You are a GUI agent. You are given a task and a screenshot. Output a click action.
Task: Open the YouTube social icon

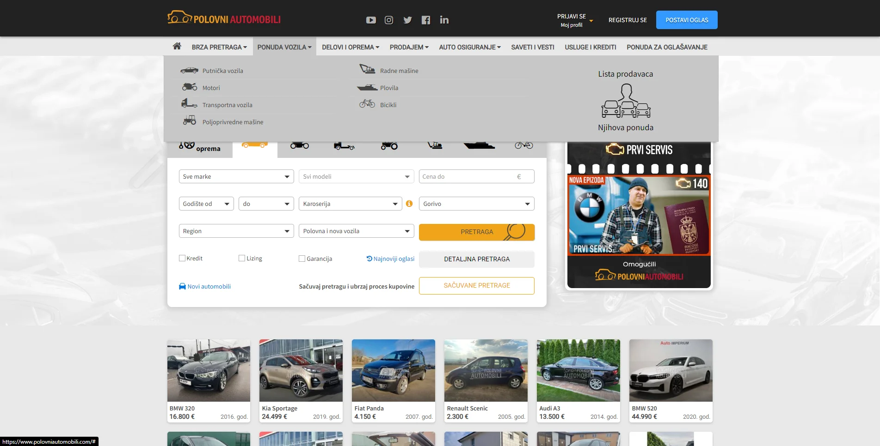(371, 20)
